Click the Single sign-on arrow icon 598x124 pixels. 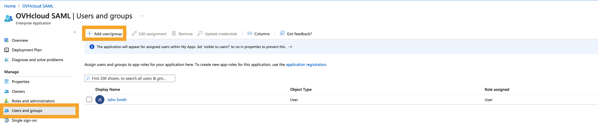7,120
